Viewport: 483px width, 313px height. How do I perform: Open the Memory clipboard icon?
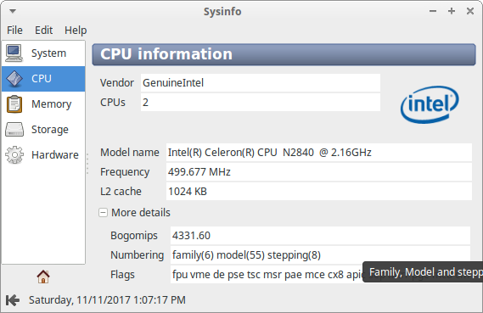coord(14,104)
